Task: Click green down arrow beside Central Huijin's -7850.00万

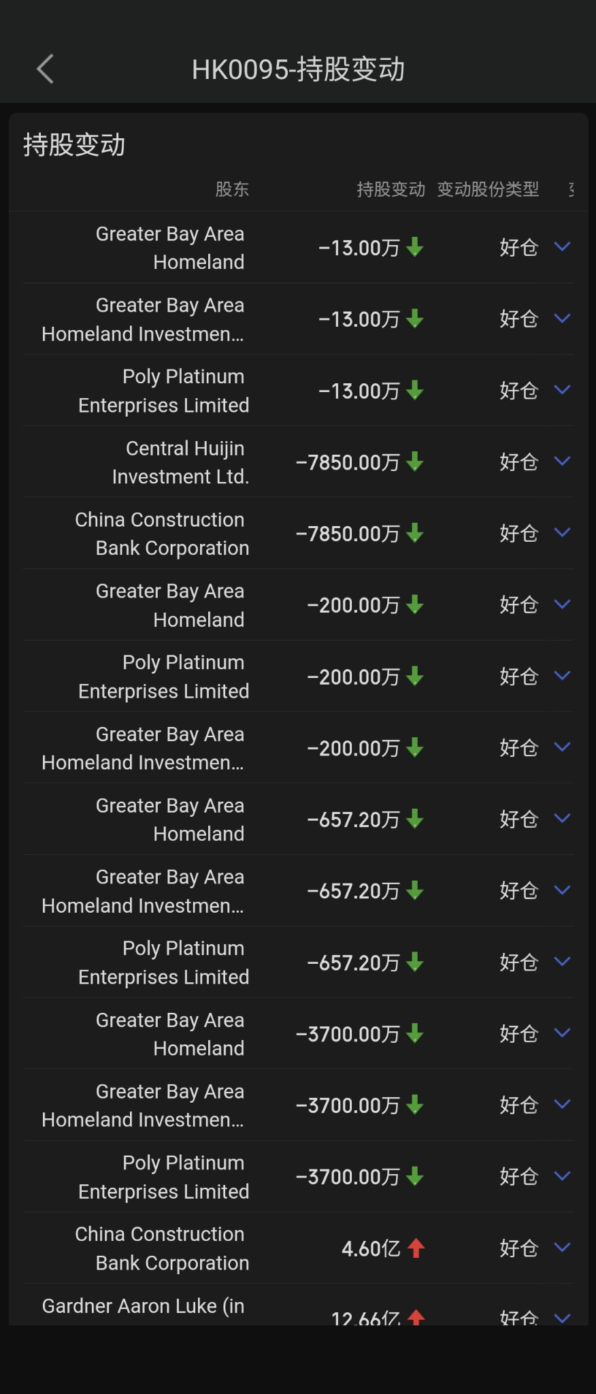Action: pos(415,462)
